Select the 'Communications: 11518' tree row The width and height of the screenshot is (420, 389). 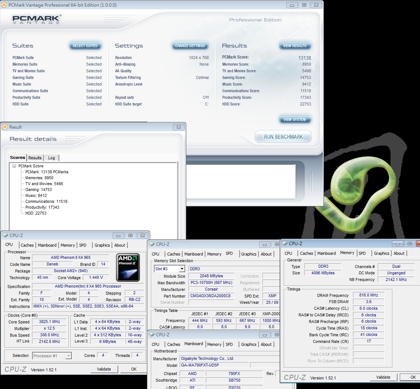(46, 201)
